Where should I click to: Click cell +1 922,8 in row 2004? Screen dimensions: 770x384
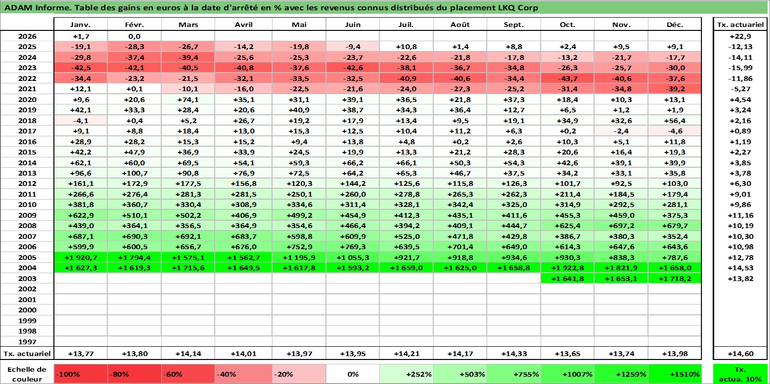568,268
